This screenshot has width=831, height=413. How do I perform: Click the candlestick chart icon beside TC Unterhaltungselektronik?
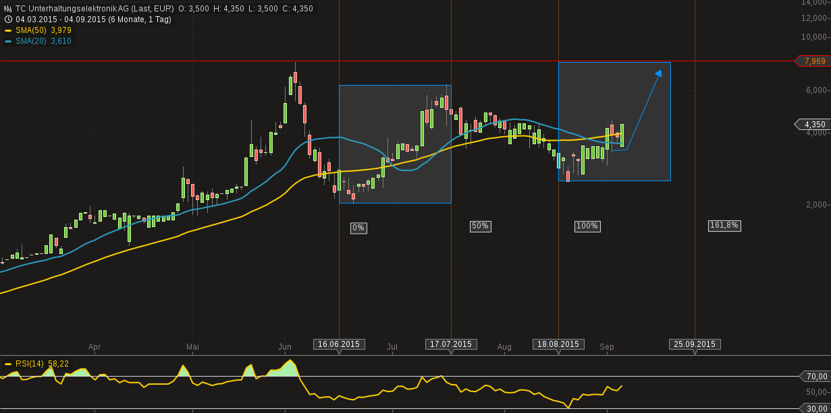pos(8,9)
